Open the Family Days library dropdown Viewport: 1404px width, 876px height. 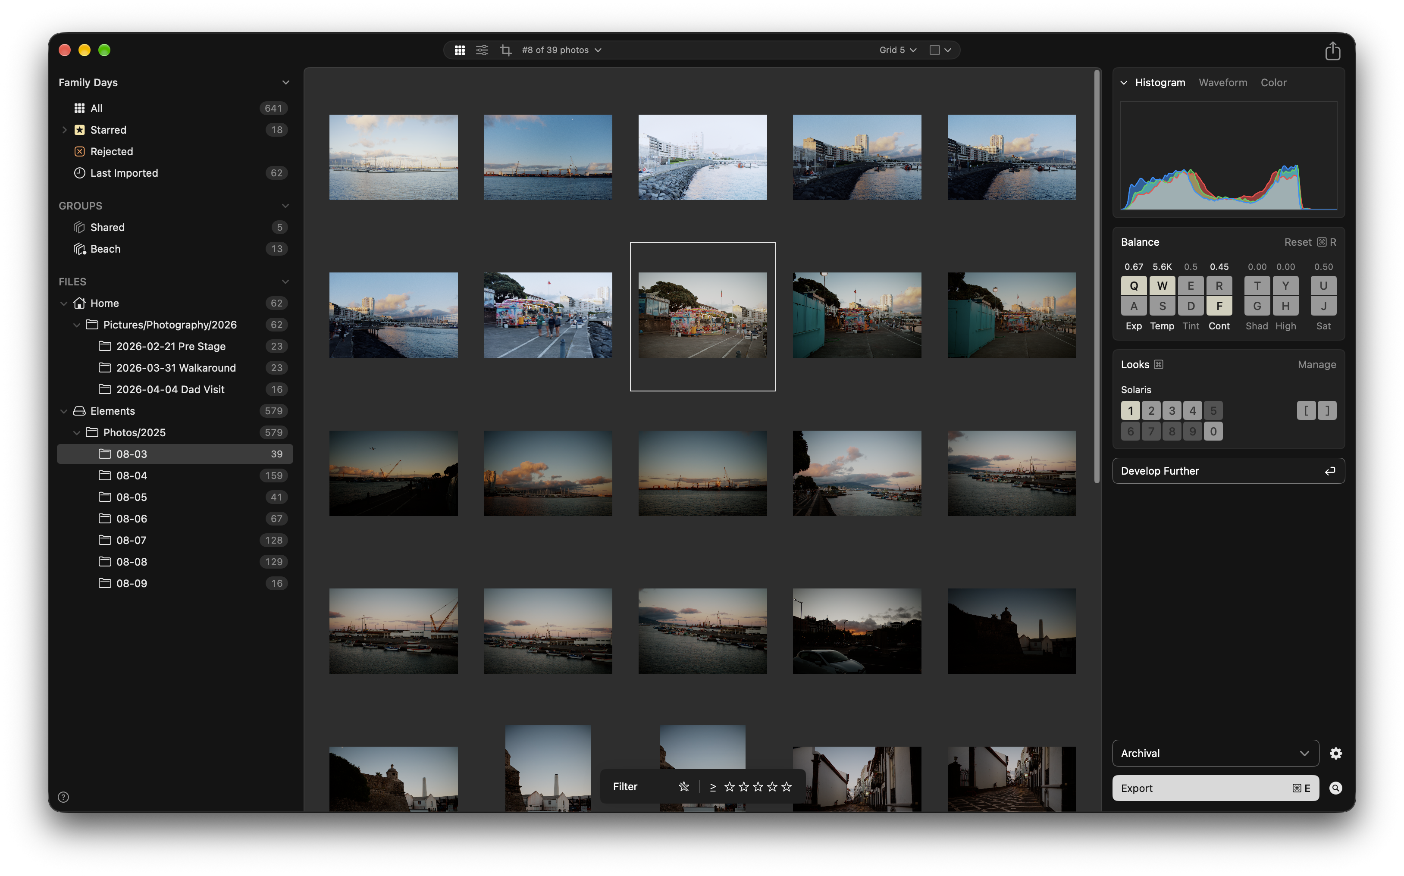(x=285, y=83)
